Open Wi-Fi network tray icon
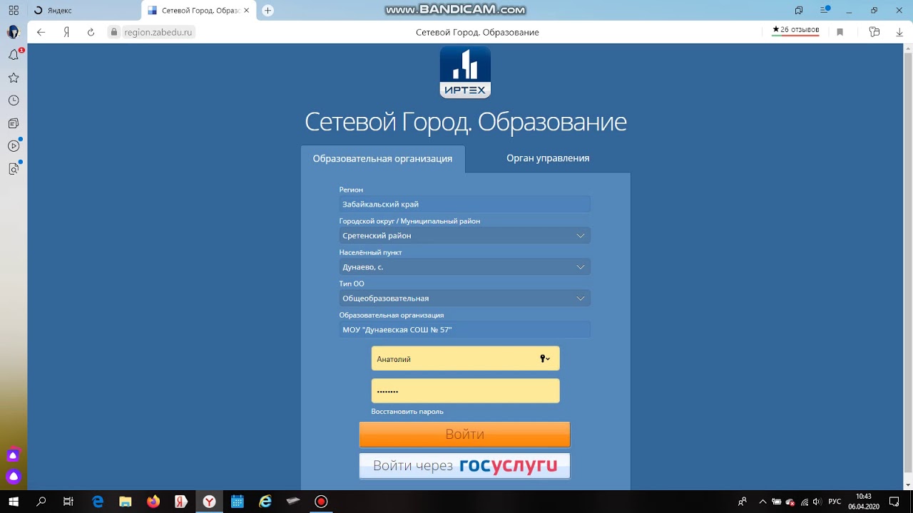 click(805, 502)
